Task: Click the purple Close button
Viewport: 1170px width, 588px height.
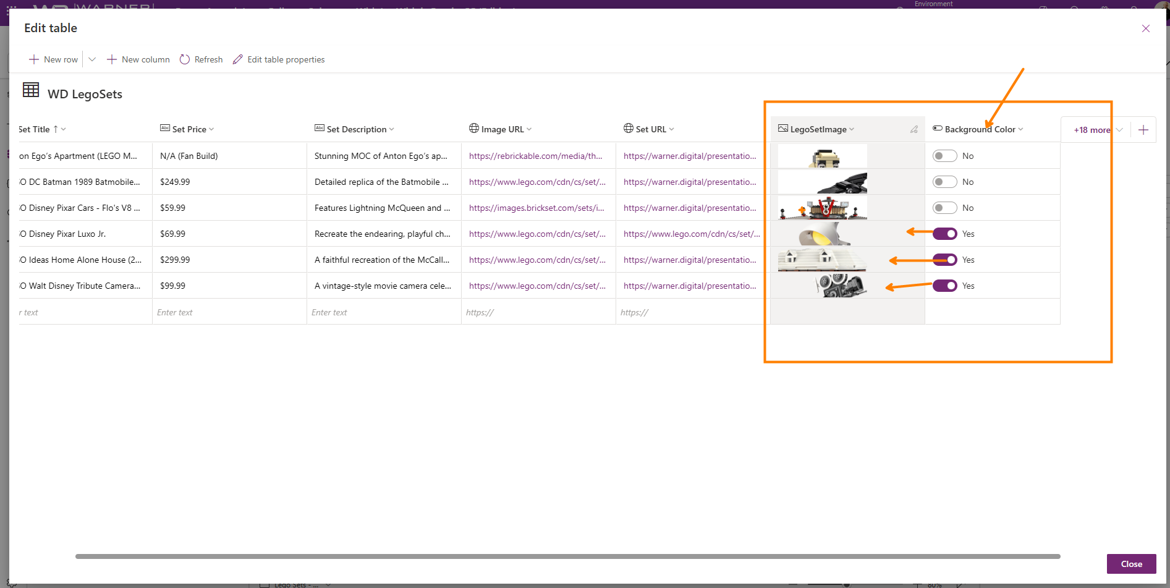Action: click(x=1131, y=564)
